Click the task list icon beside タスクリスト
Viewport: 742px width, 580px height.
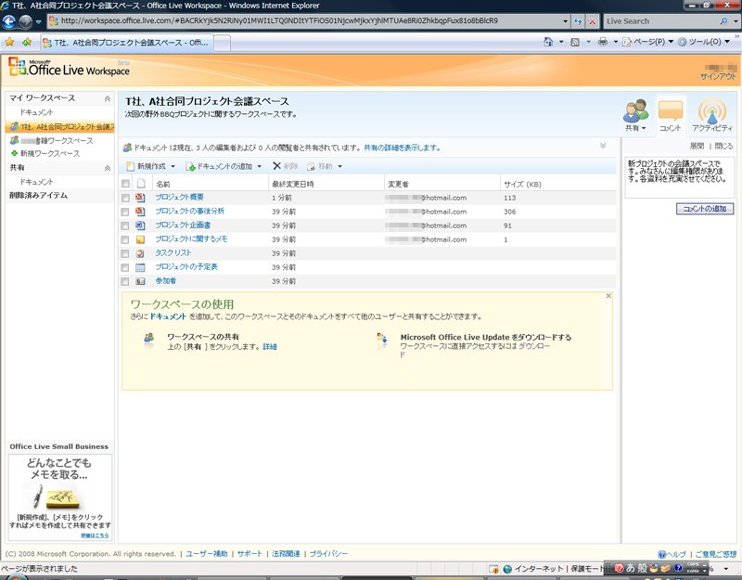140,253
